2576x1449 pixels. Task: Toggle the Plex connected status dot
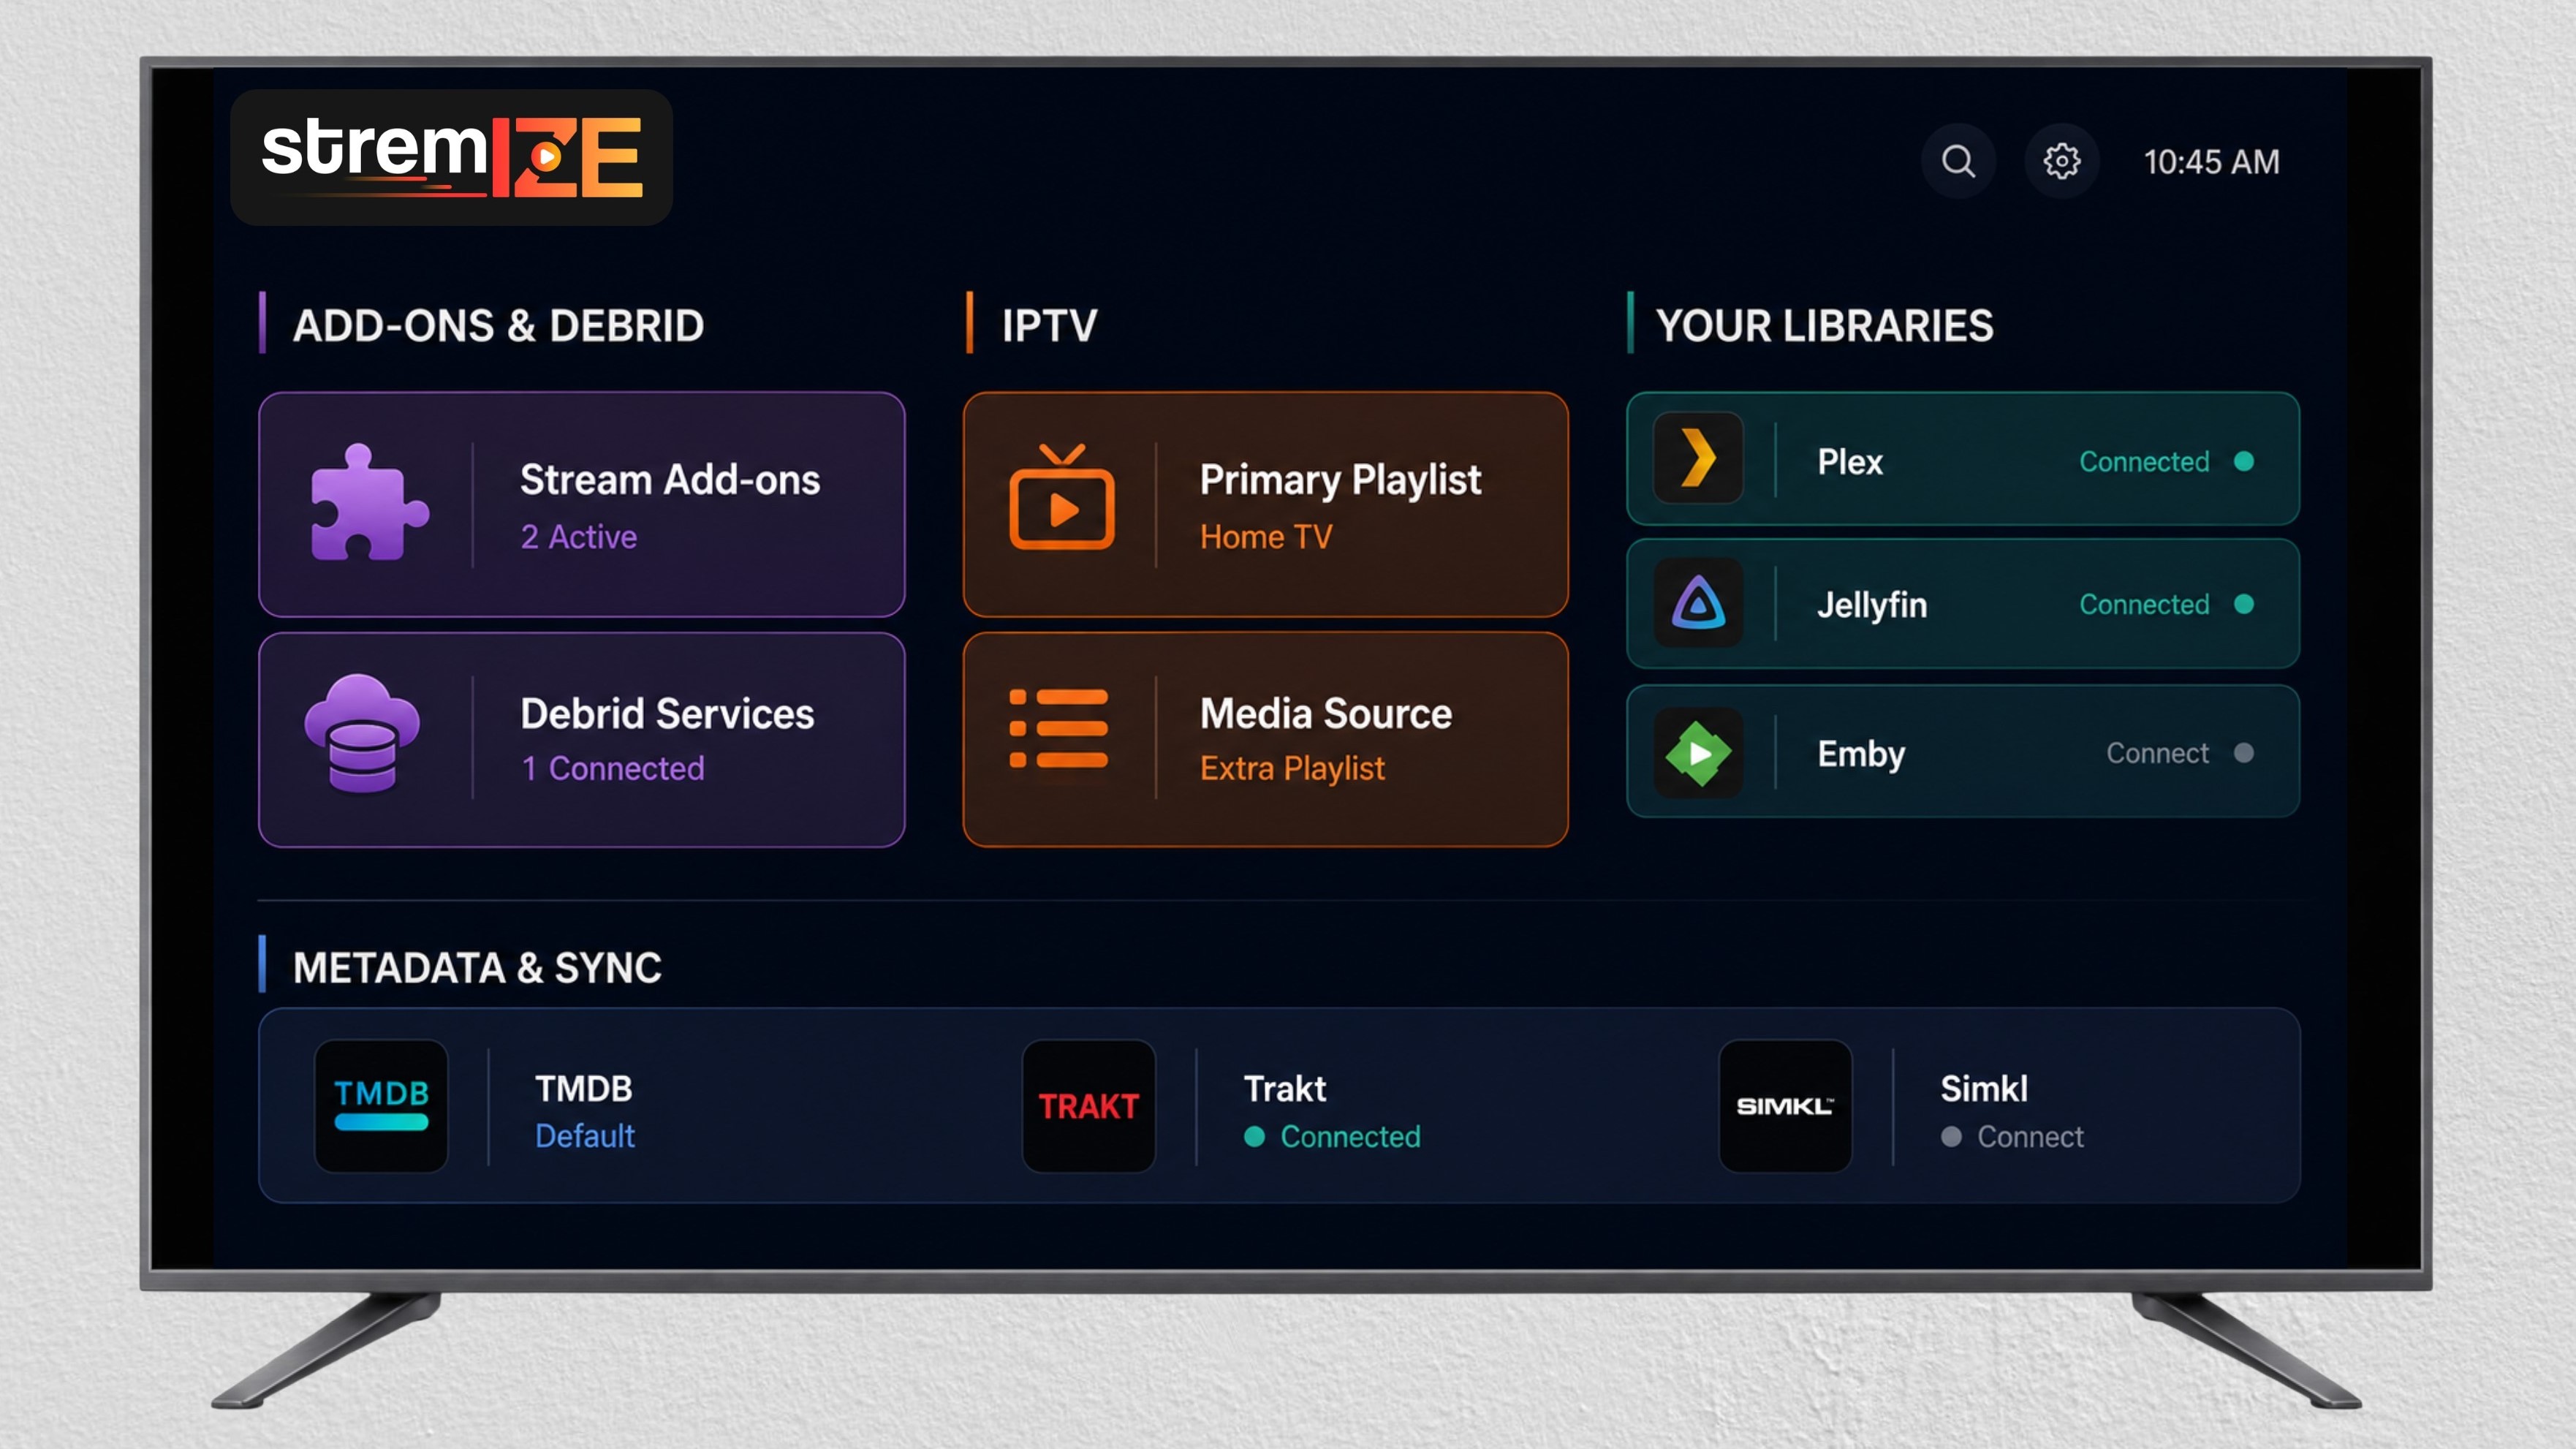[2244, 461]
